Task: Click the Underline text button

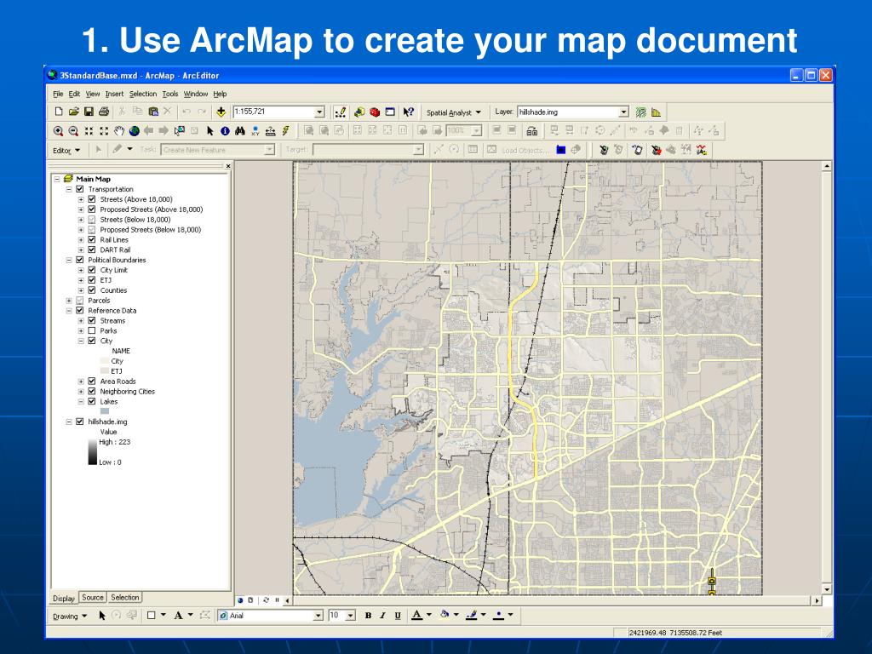Action: pos(398,615)
